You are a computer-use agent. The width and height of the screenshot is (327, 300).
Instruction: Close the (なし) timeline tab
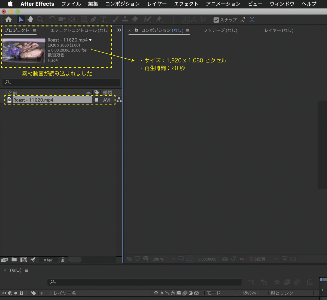point(5,270)
